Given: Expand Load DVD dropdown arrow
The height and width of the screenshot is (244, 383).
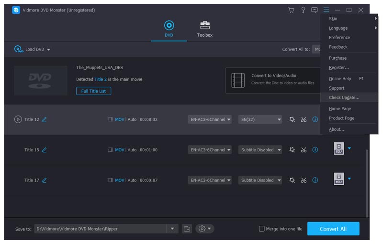Looking at the screenshot, I should [x=49, y=50].
